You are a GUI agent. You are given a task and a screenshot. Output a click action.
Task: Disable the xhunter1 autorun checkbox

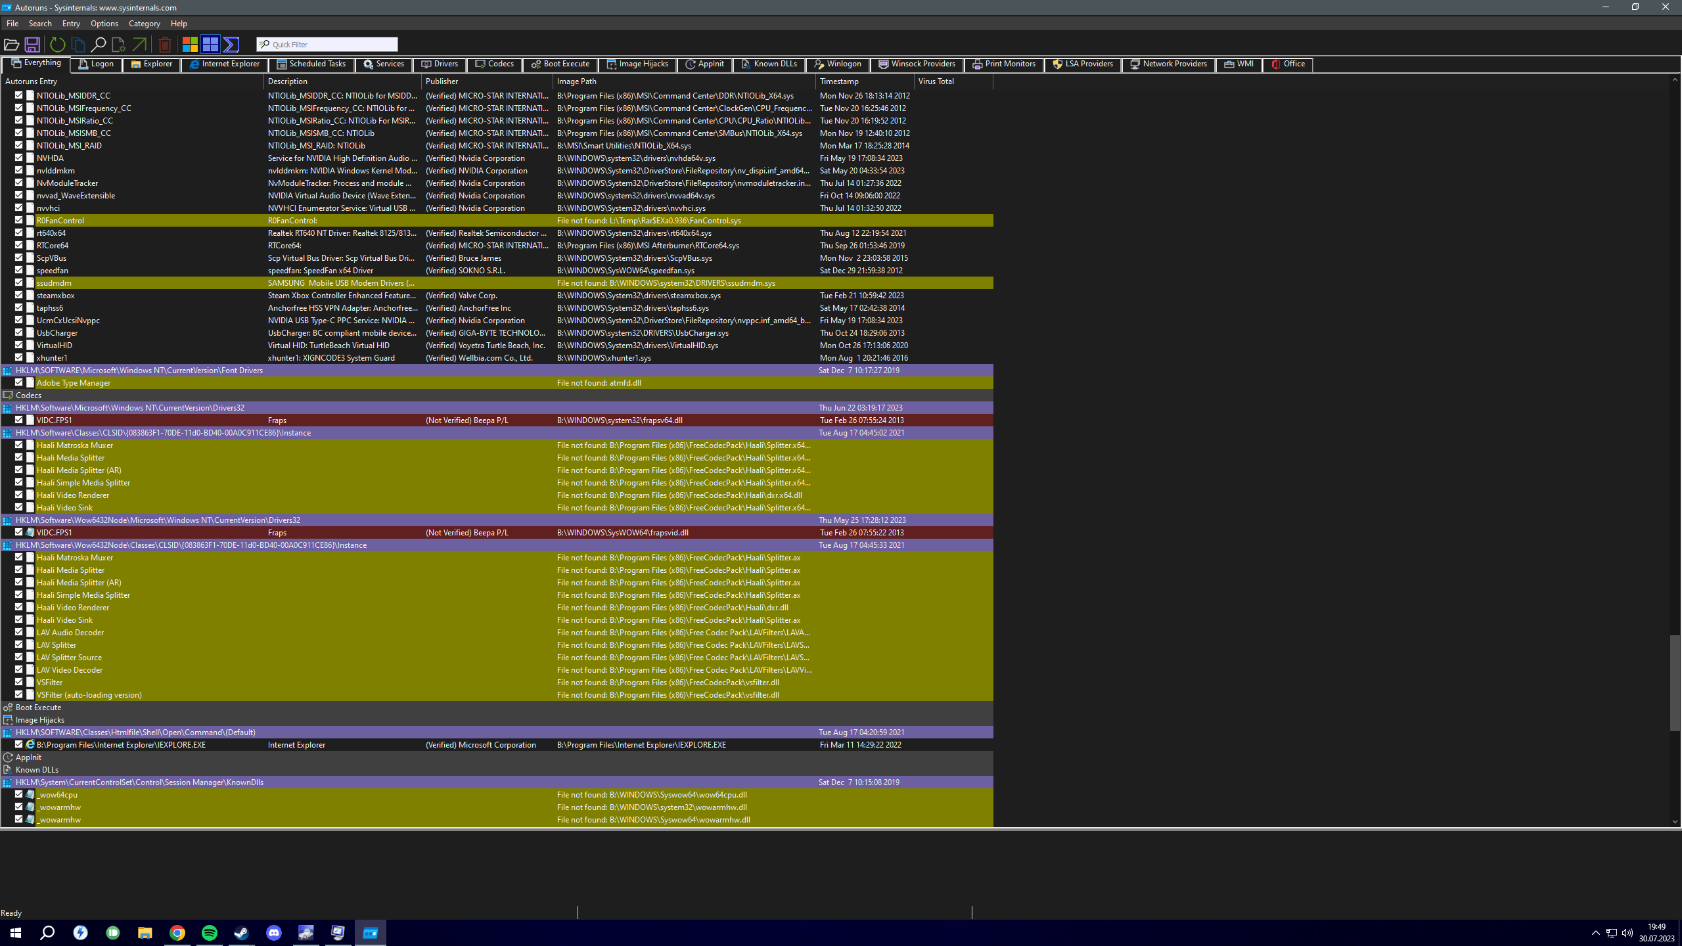(x=19, y=357)
